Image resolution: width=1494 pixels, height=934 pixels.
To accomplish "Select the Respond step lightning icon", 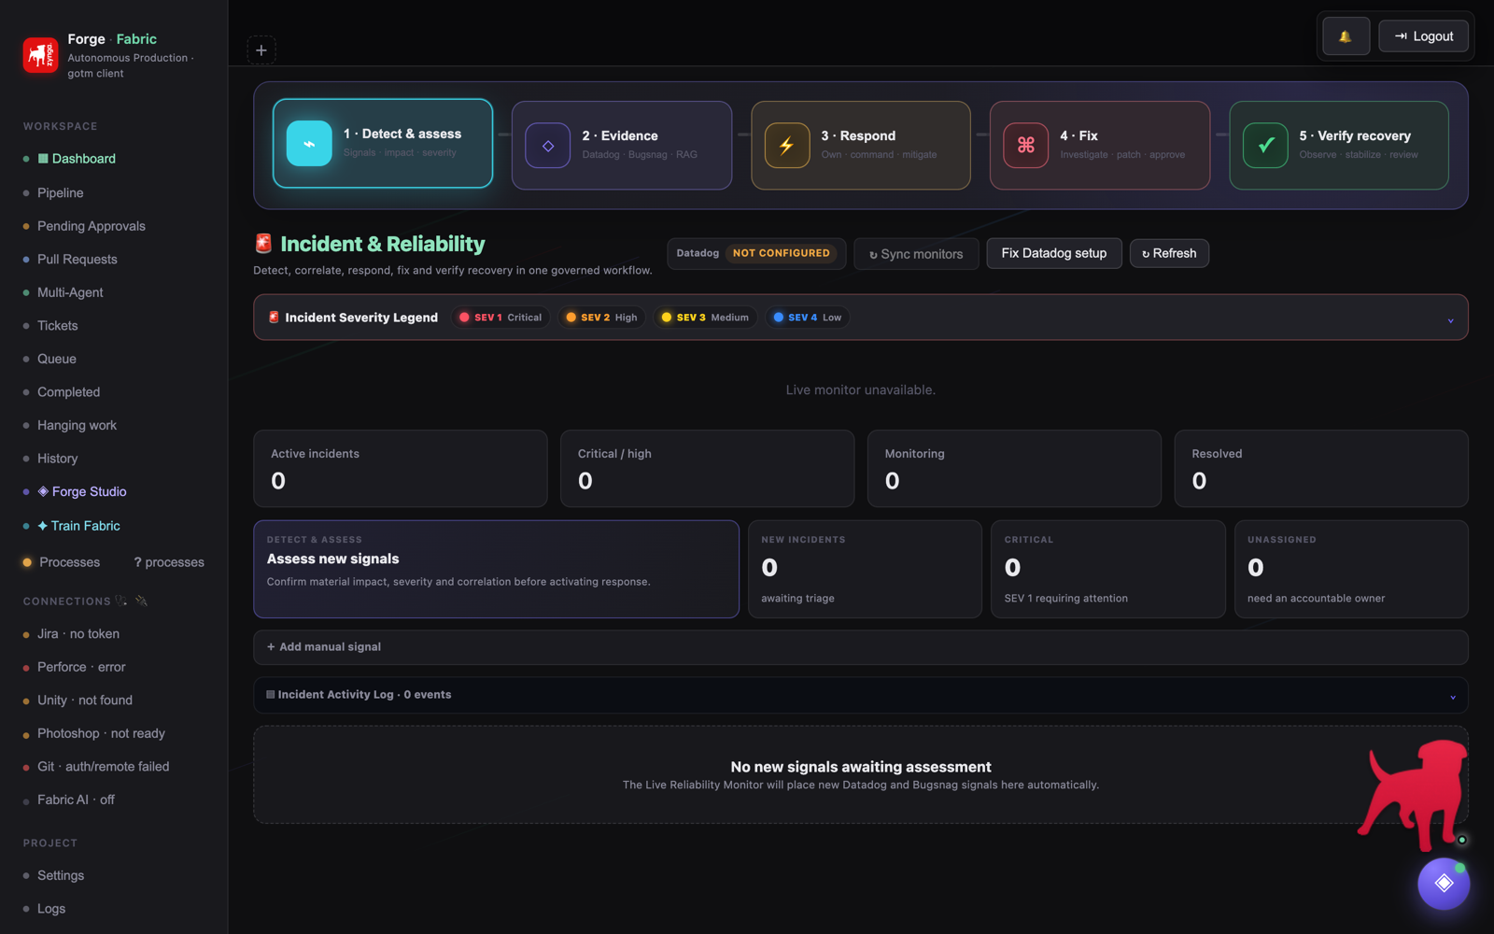I will coord(787,146).
